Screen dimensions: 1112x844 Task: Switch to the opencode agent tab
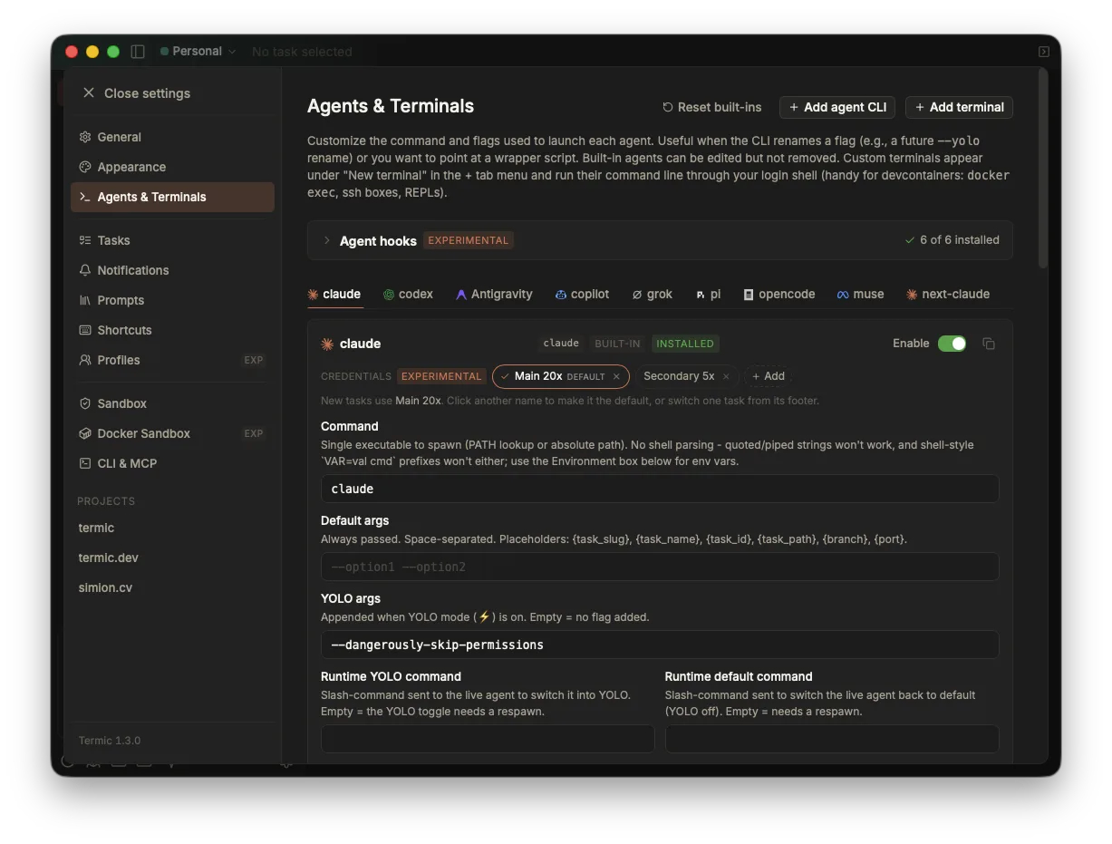(x=778, y=294)
